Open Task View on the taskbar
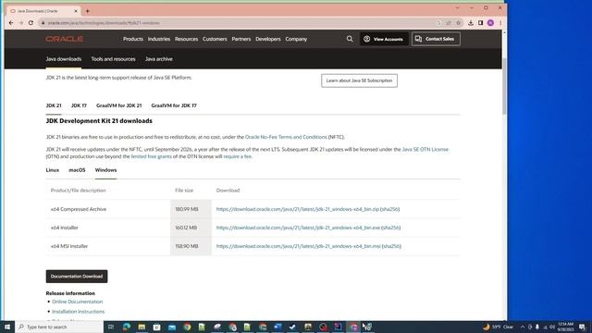 pyautogui.click(x=111, y=327)
